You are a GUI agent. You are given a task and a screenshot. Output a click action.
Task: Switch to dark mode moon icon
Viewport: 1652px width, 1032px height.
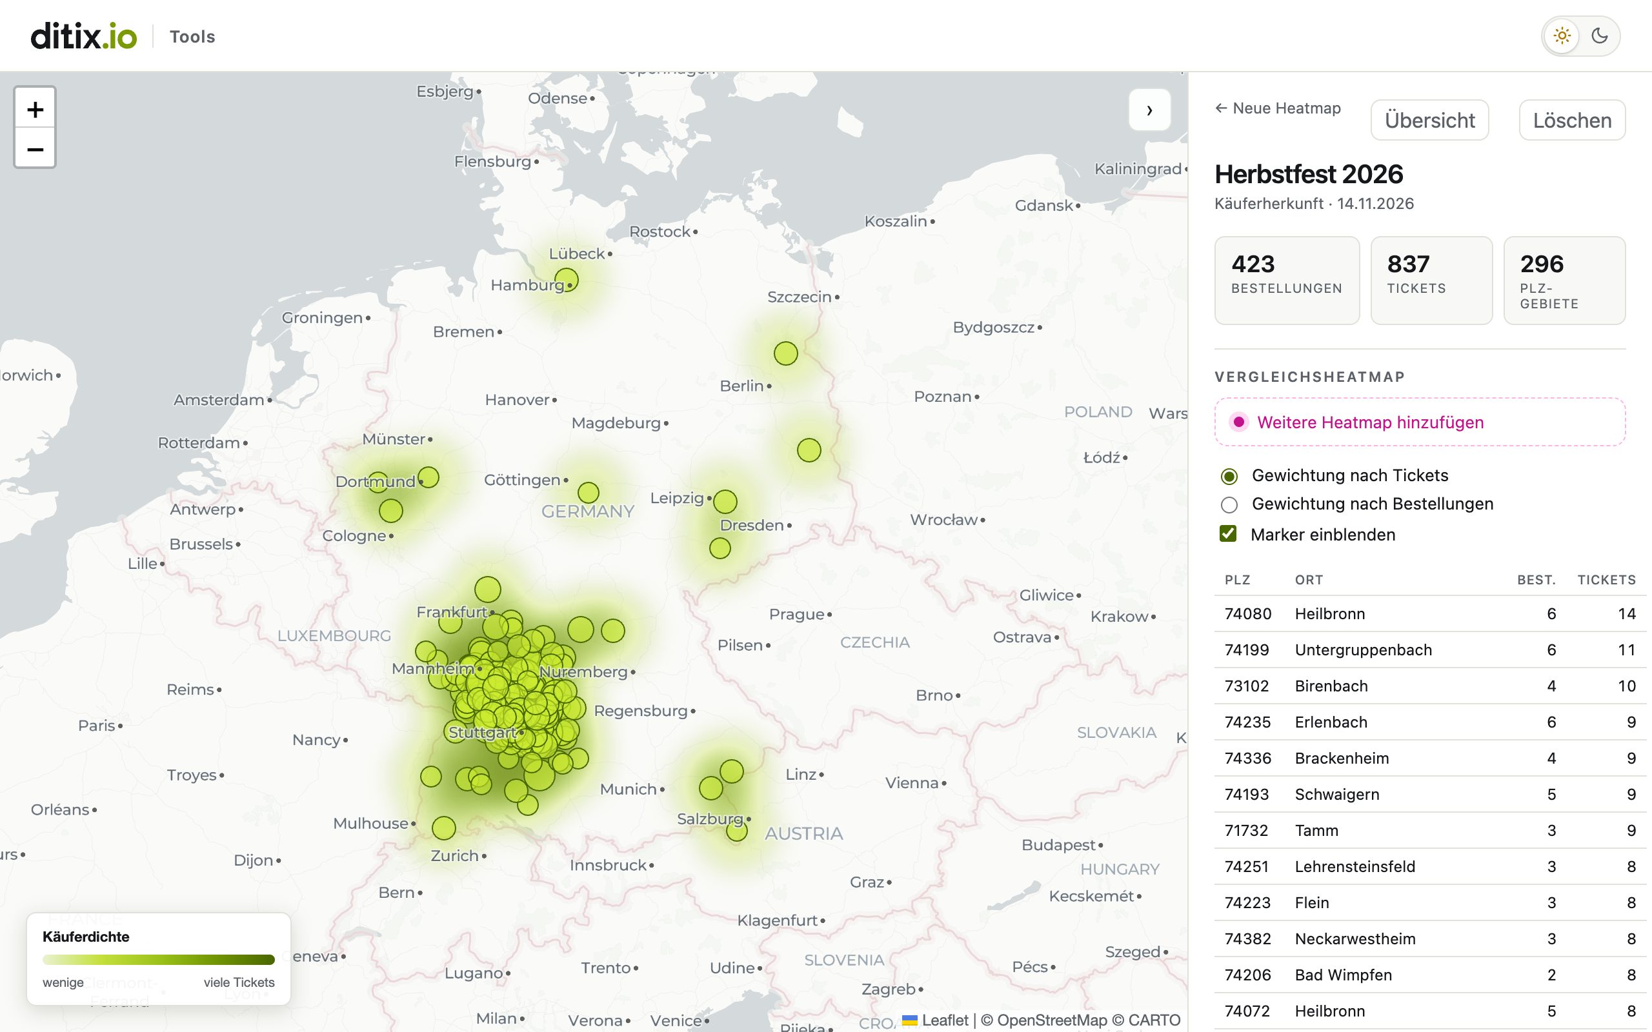[1600, 35]
